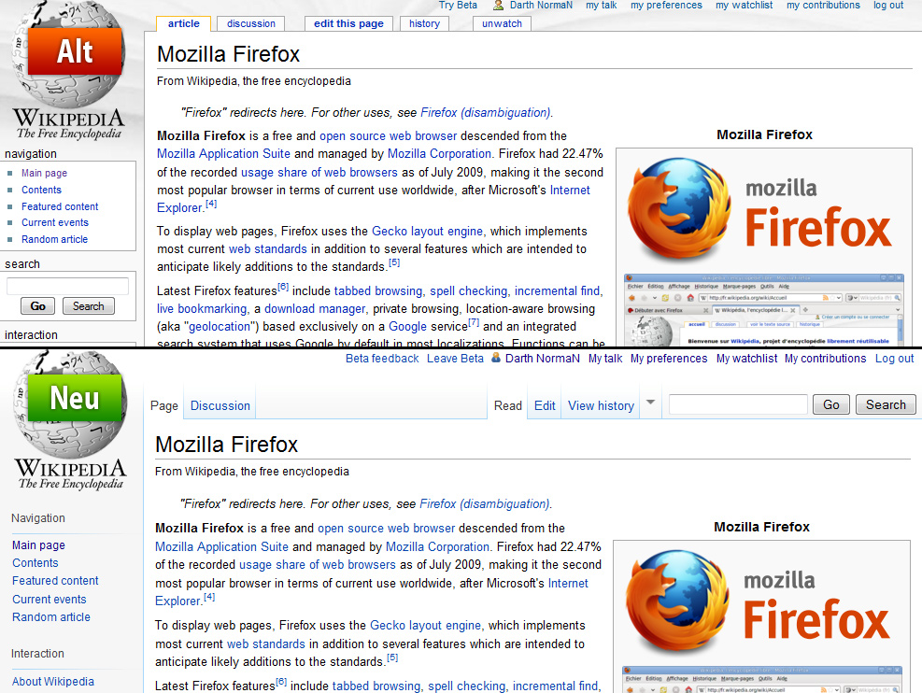The height and width of the screenshot is (693, 922).
Task: Open Current events in new skin navigation
Action: pyautogui.click(x=50, y=599)
